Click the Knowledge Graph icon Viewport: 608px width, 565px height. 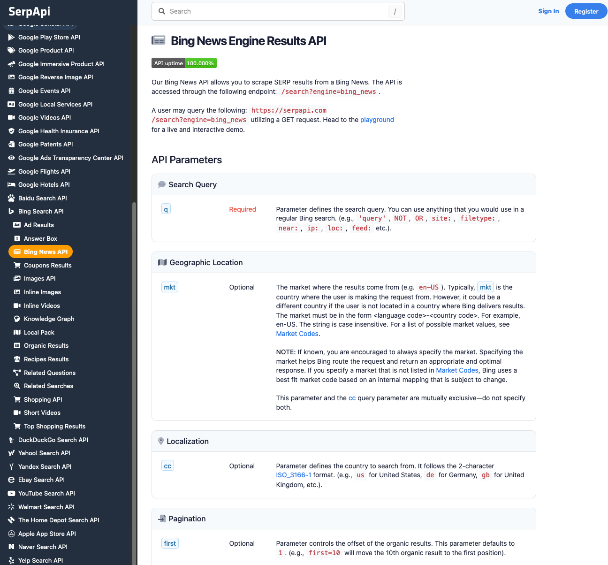[17, 319]
